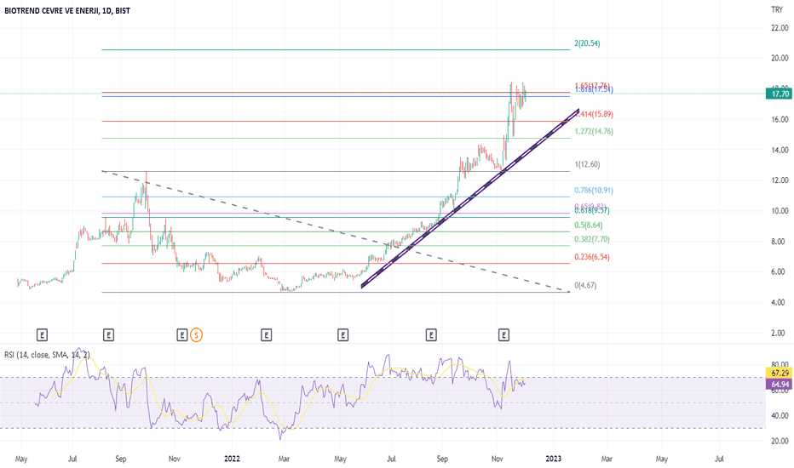Viewport: 794px width, 468px height.
Task: Click the 40.00 RSI axis label
Action: 780,416
